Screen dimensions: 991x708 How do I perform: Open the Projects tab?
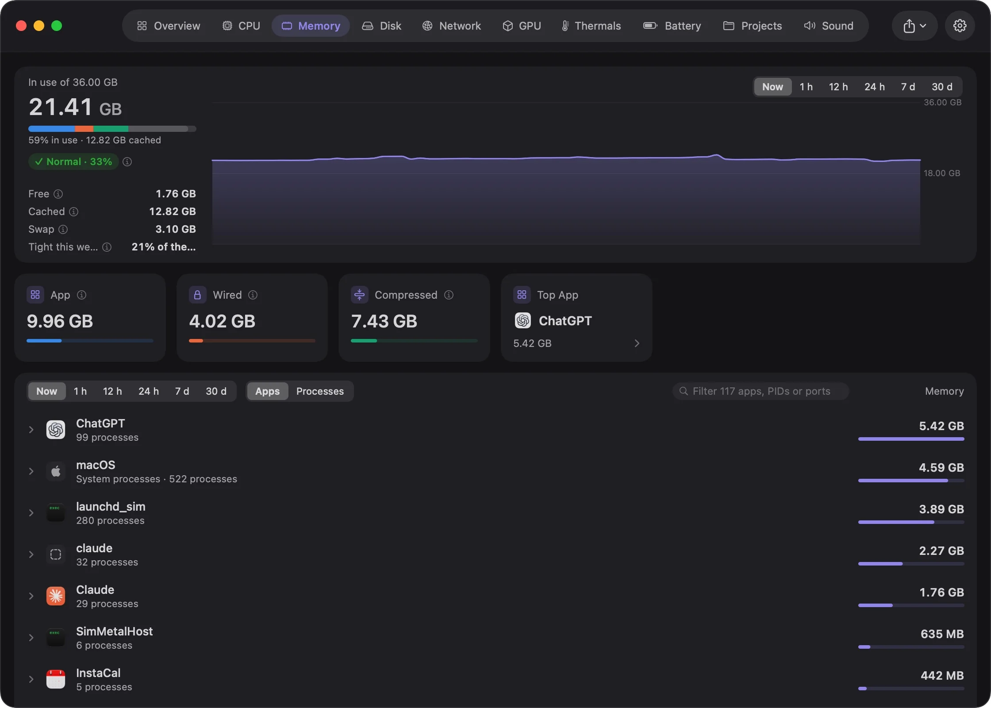(753, 26)
